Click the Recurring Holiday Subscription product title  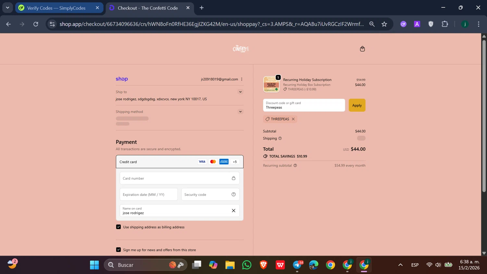pos(307,80)
